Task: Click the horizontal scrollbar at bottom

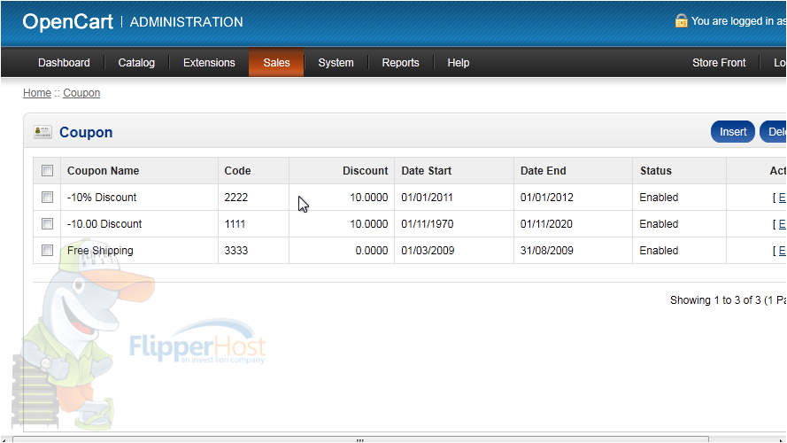Action: (360, 439)
